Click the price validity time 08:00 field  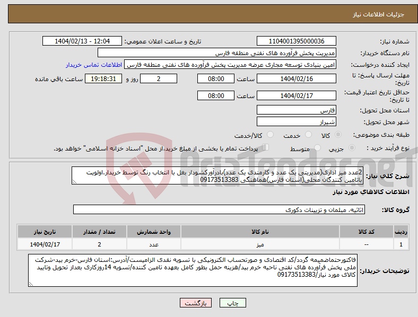point(216,95)
